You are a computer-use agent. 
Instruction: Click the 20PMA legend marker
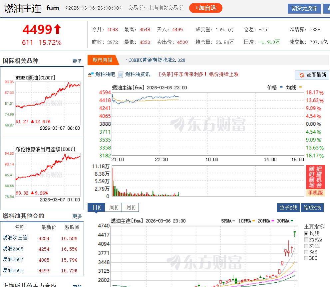click(x=273, y=221)
